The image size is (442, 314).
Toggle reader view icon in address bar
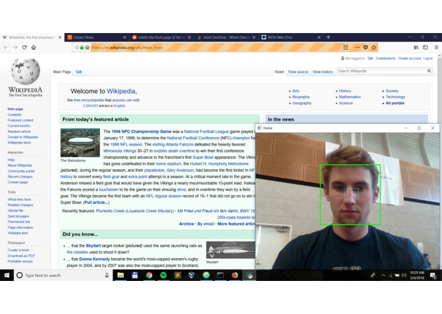(345, 47)
